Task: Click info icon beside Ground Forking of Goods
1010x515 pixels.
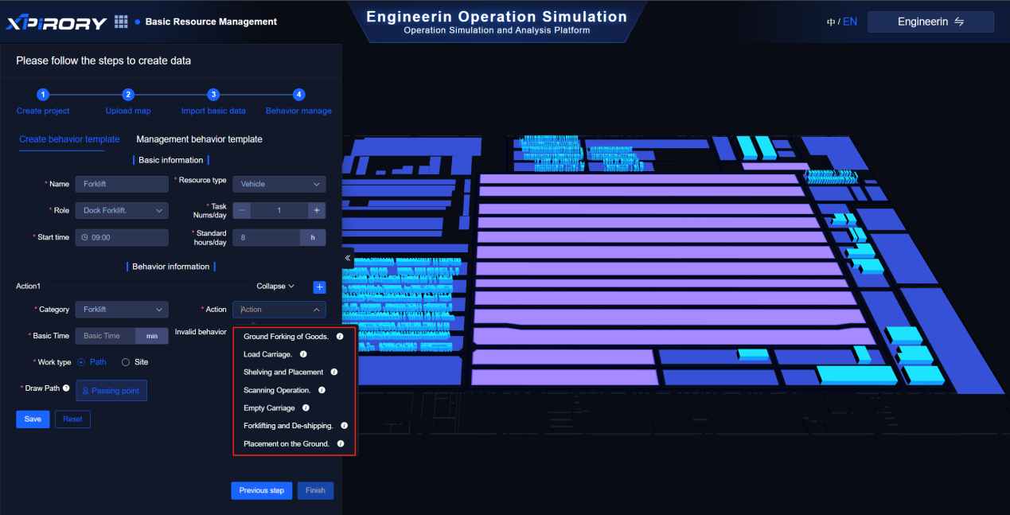Action: pos(340,337)
